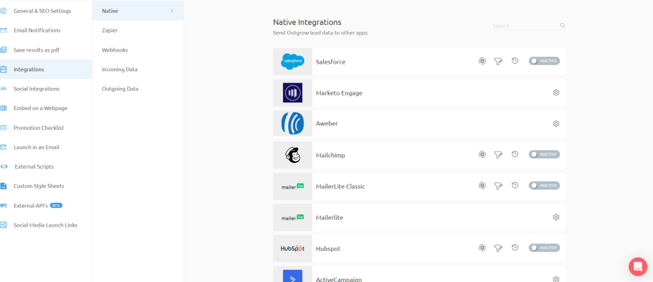Image resolution: width=653 pixels, height=282 pixels.
Task: Expand Native submenu chevron arrow
Action: (172, 11)
